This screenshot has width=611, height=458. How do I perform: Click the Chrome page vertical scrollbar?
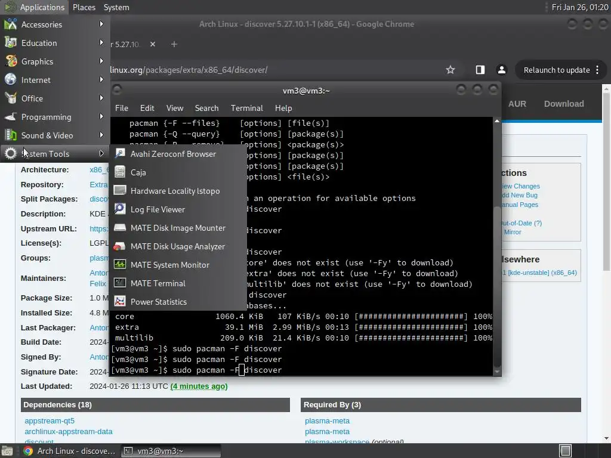click(606, 181)
